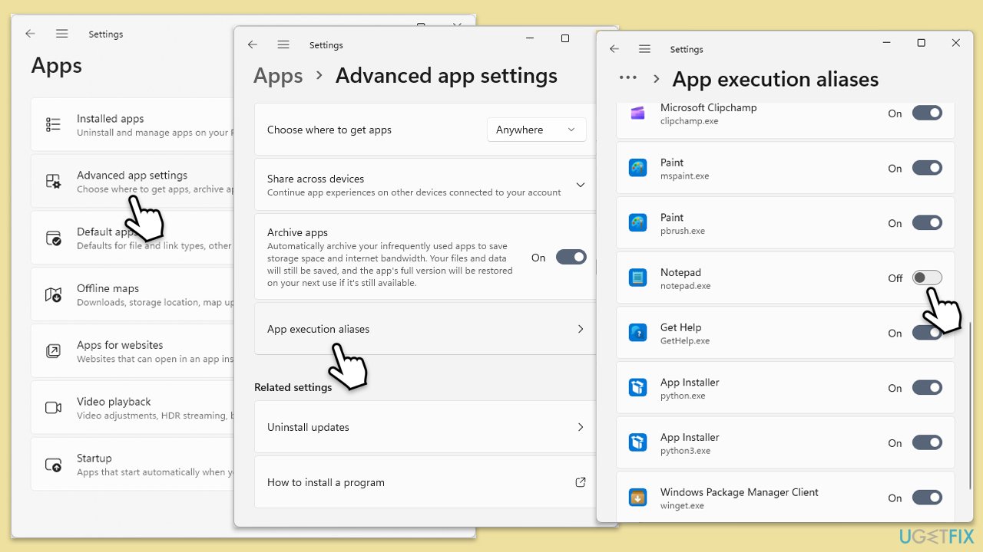The height and width of the screenshot is (552, 983).
Task: Click Video playback camera icon
Action: pyautogui.click(x=53, y=408)
